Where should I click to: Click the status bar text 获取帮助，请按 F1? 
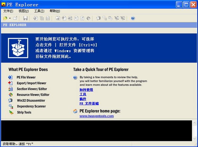click(x=18, y=144)
